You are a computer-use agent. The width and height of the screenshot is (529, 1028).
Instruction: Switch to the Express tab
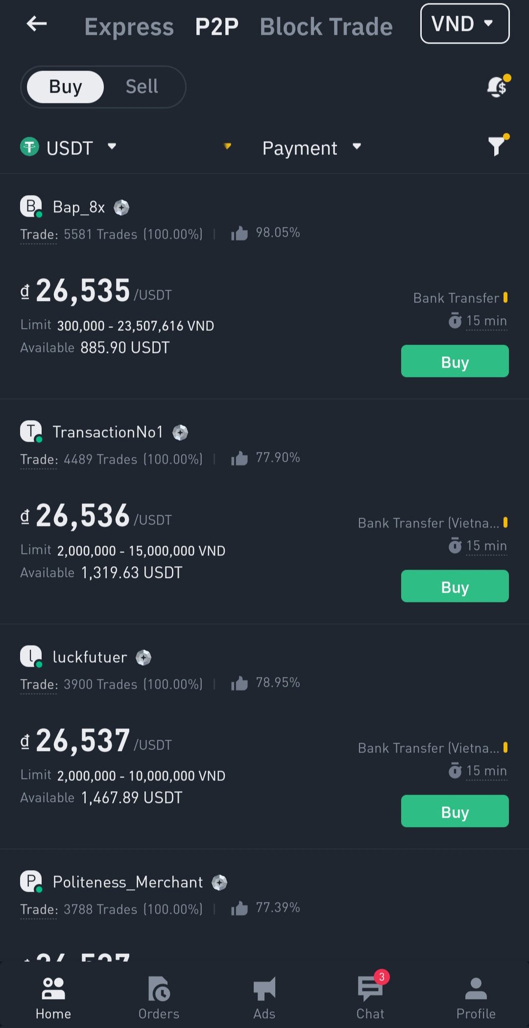[x=129, y=27]
